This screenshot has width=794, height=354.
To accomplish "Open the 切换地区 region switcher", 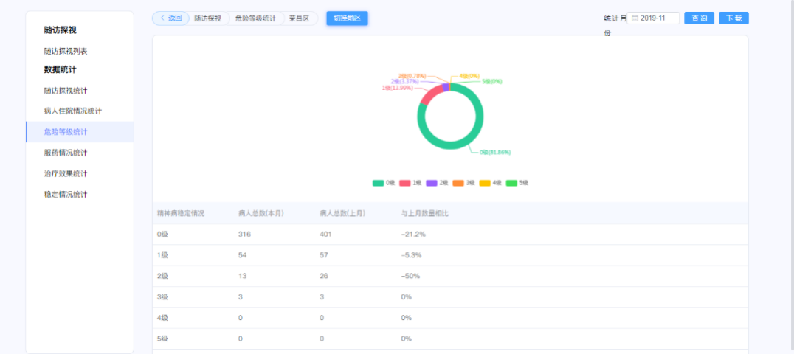I will [x=347, y=18].
